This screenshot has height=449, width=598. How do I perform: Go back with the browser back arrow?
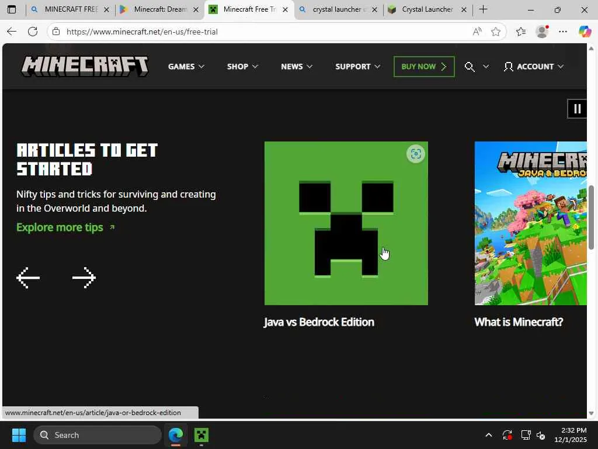click(12, 32)
